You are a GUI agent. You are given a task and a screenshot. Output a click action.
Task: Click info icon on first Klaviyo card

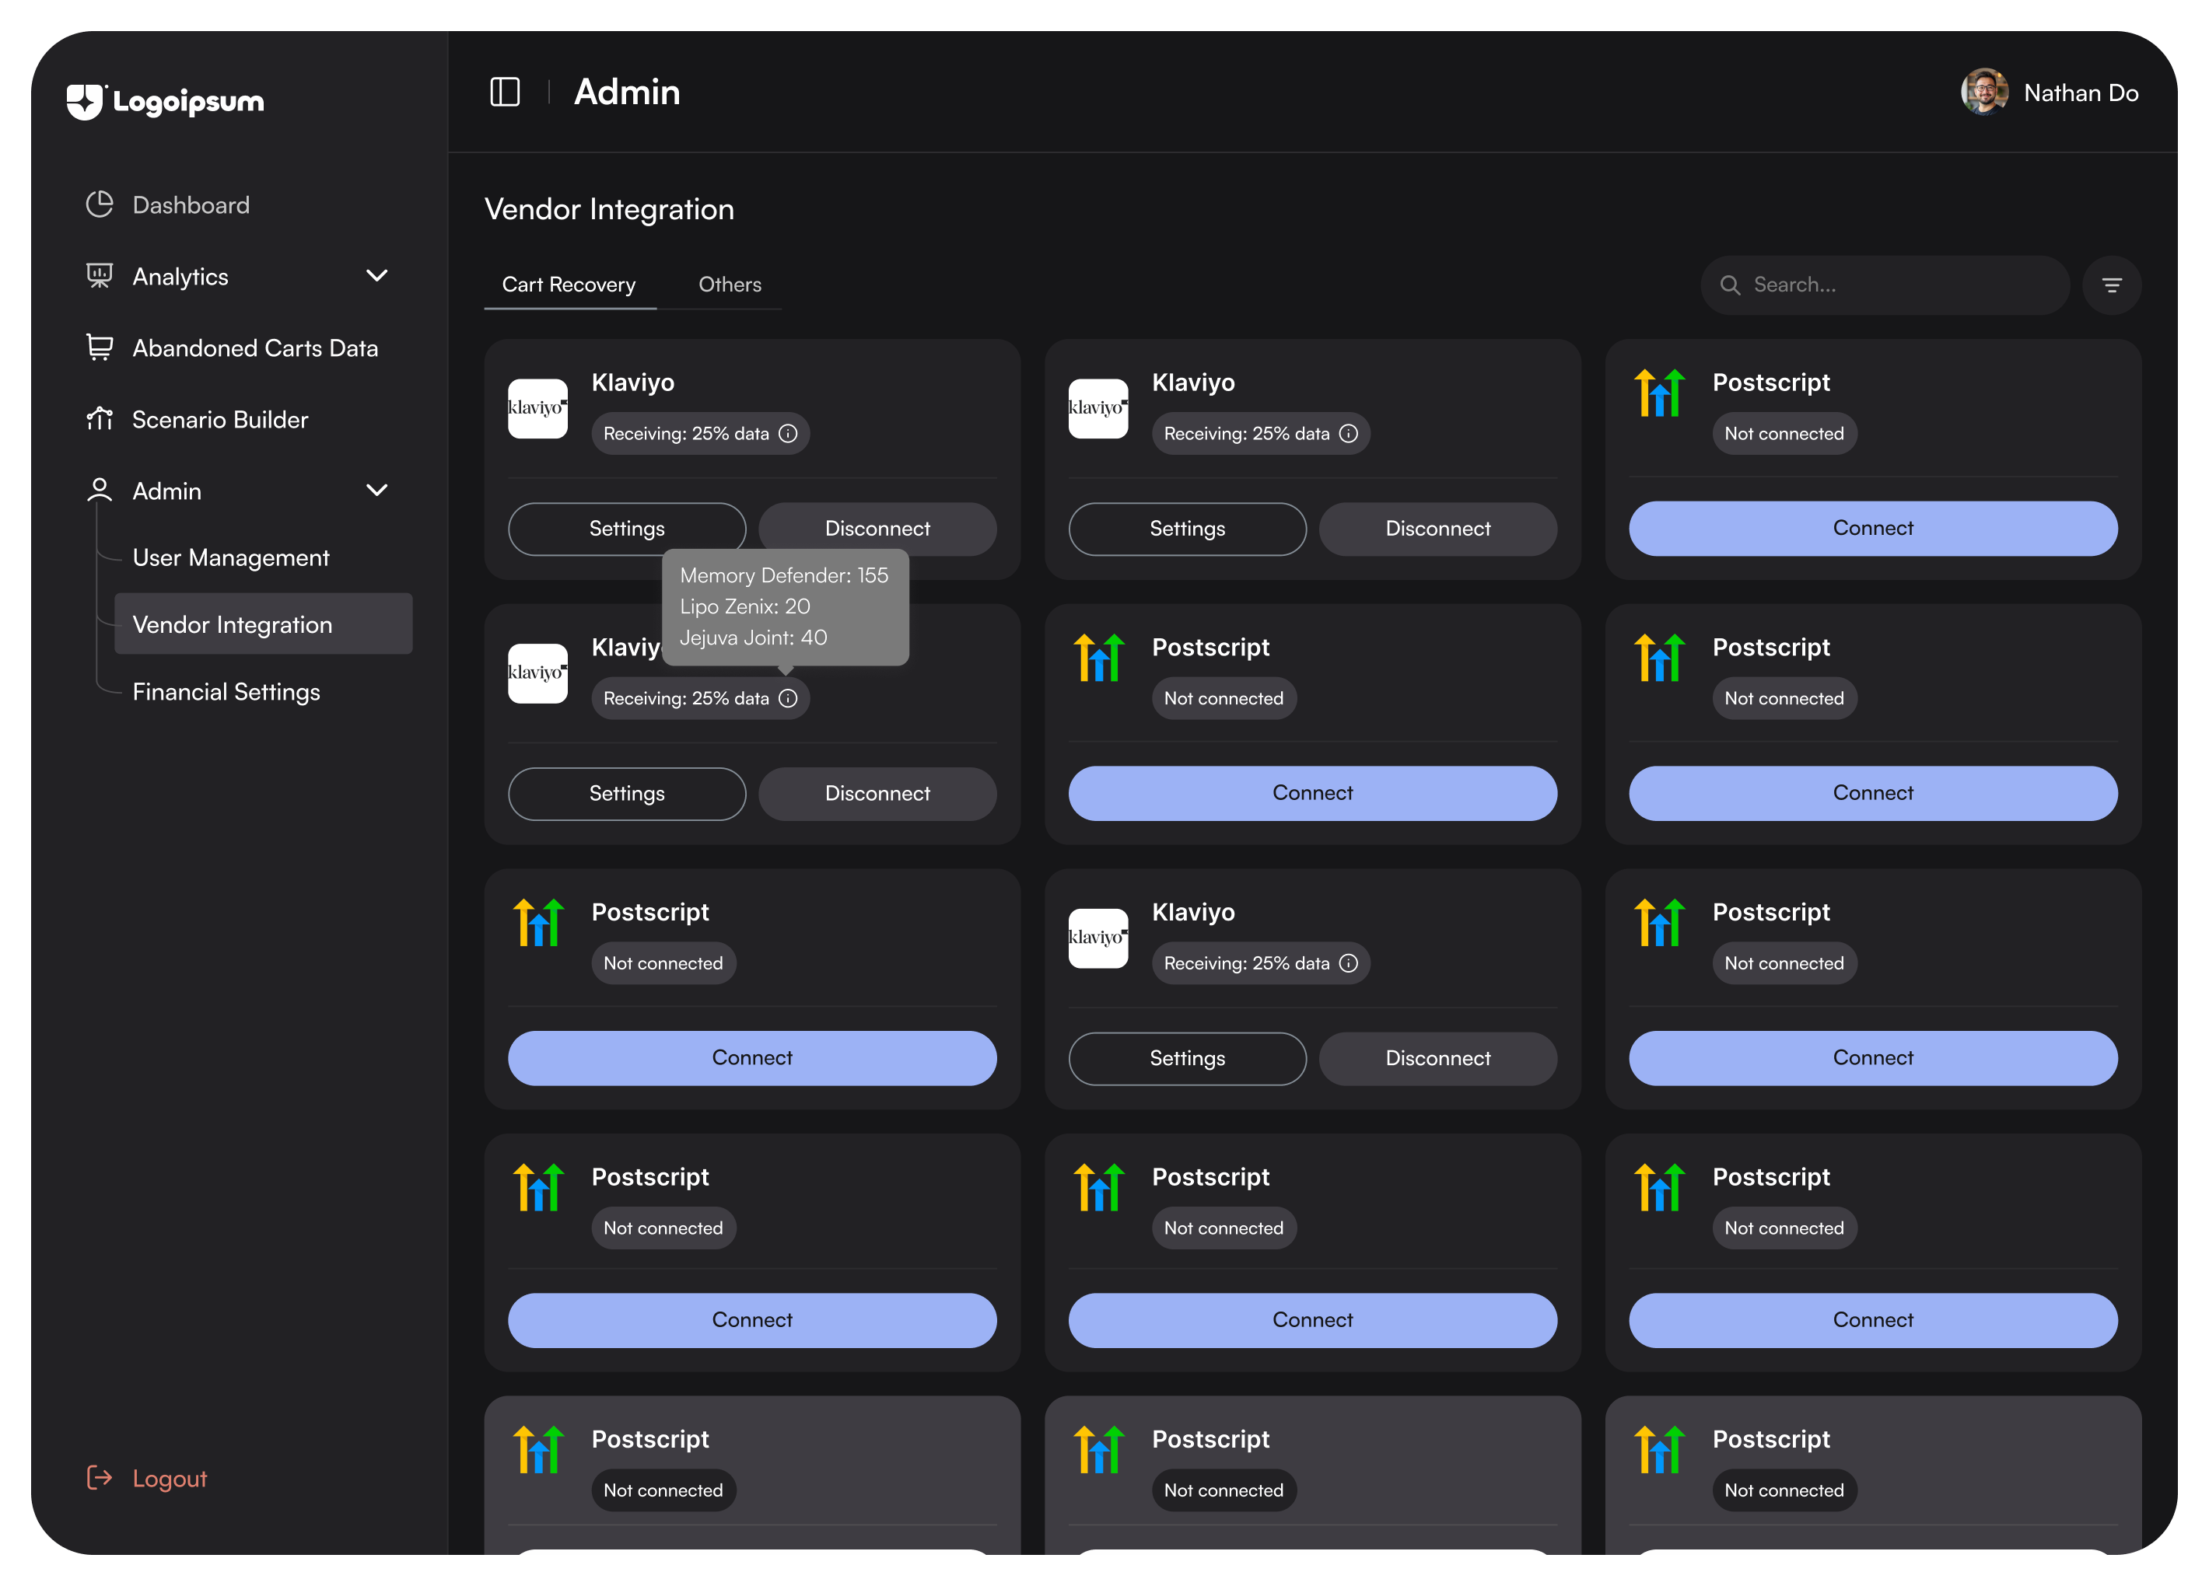(x=788, y=433)
